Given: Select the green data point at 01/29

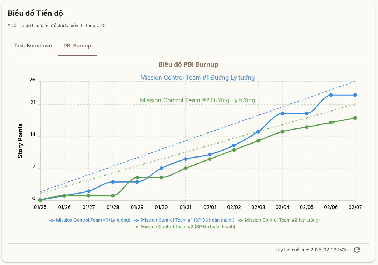Looking at the screenshot, I should (x=137, y=177).
